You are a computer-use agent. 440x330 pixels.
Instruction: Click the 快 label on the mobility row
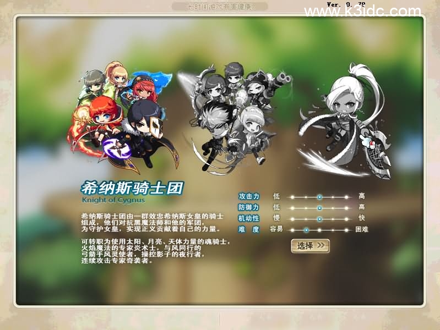[x=362, y=218]
